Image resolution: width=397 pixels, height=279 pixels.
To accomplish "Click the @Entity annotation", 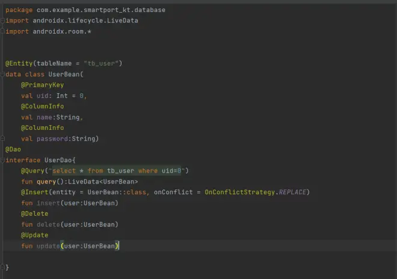I will pyautogui.click(x=19, y=64).
